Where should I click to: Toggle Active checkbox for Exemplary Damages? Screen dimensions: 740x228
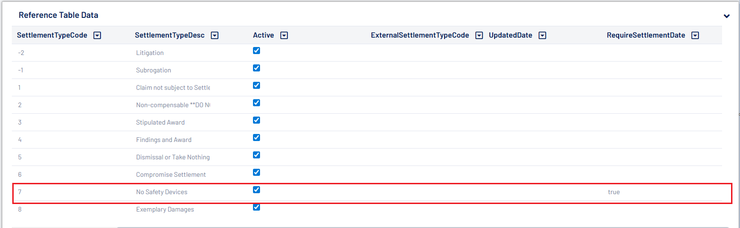click(x=257, y=207)
